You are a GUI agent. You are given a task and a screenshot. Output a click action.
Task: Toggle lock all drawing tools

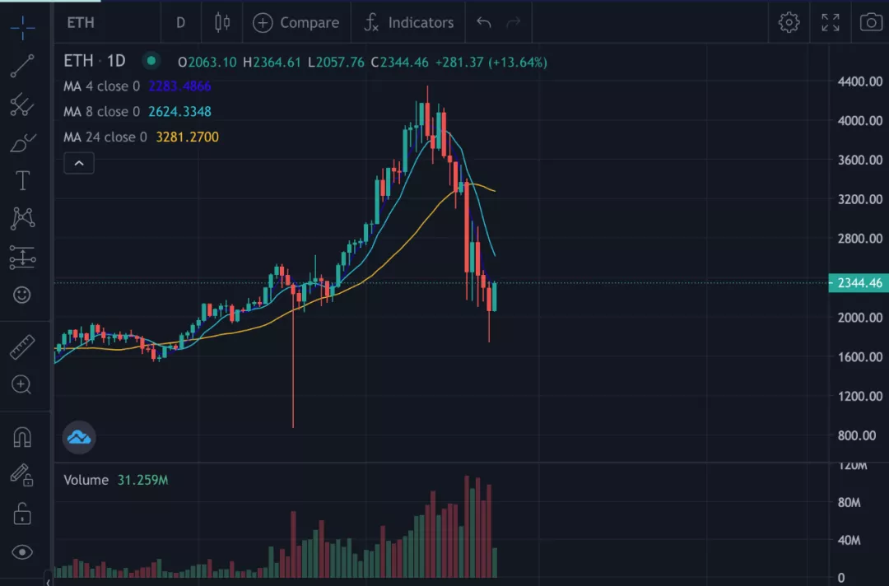(22, 514)
